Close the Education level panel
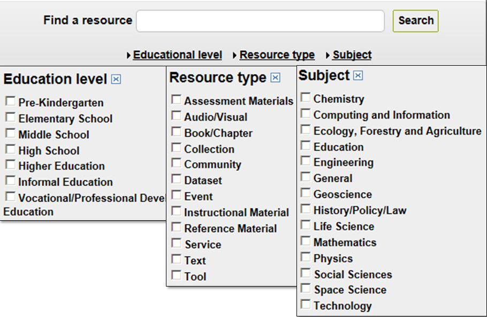Image resolution: width=487 pixels, height=317 pixels. pos(116,80)
